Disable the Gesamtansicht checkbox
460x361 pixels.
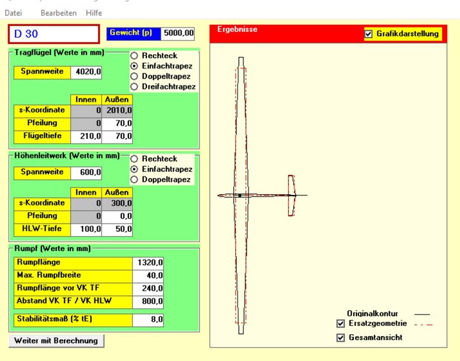[x=341, y=337]
